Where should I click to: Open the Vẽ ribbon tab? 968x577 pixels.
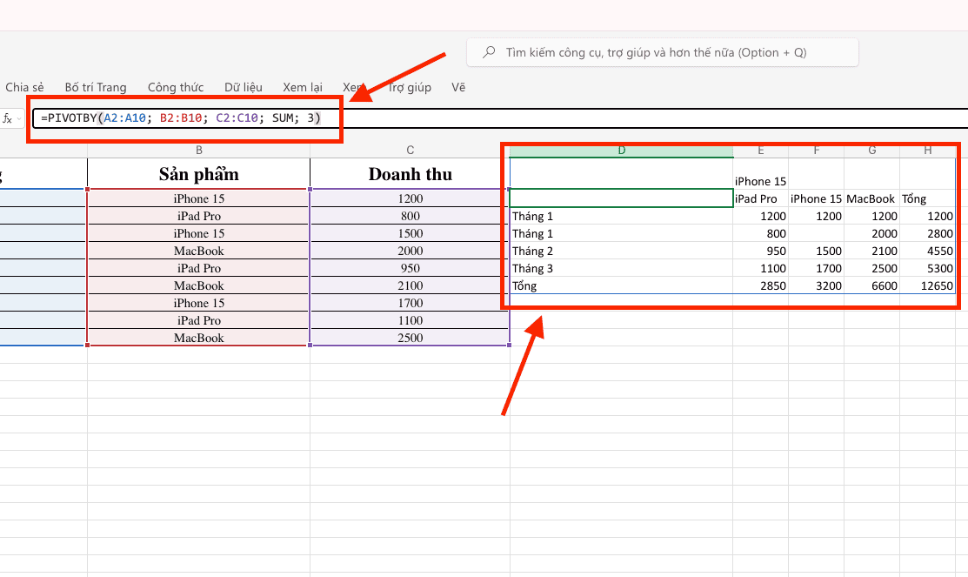pyautogui.click(x=458, y=87)
